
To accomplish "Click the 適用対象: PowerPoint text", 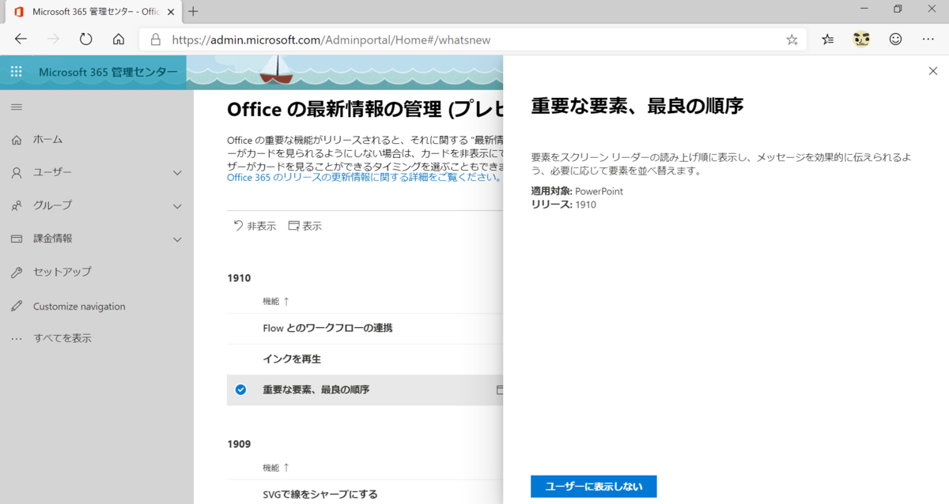I will (x=577, y=191).
